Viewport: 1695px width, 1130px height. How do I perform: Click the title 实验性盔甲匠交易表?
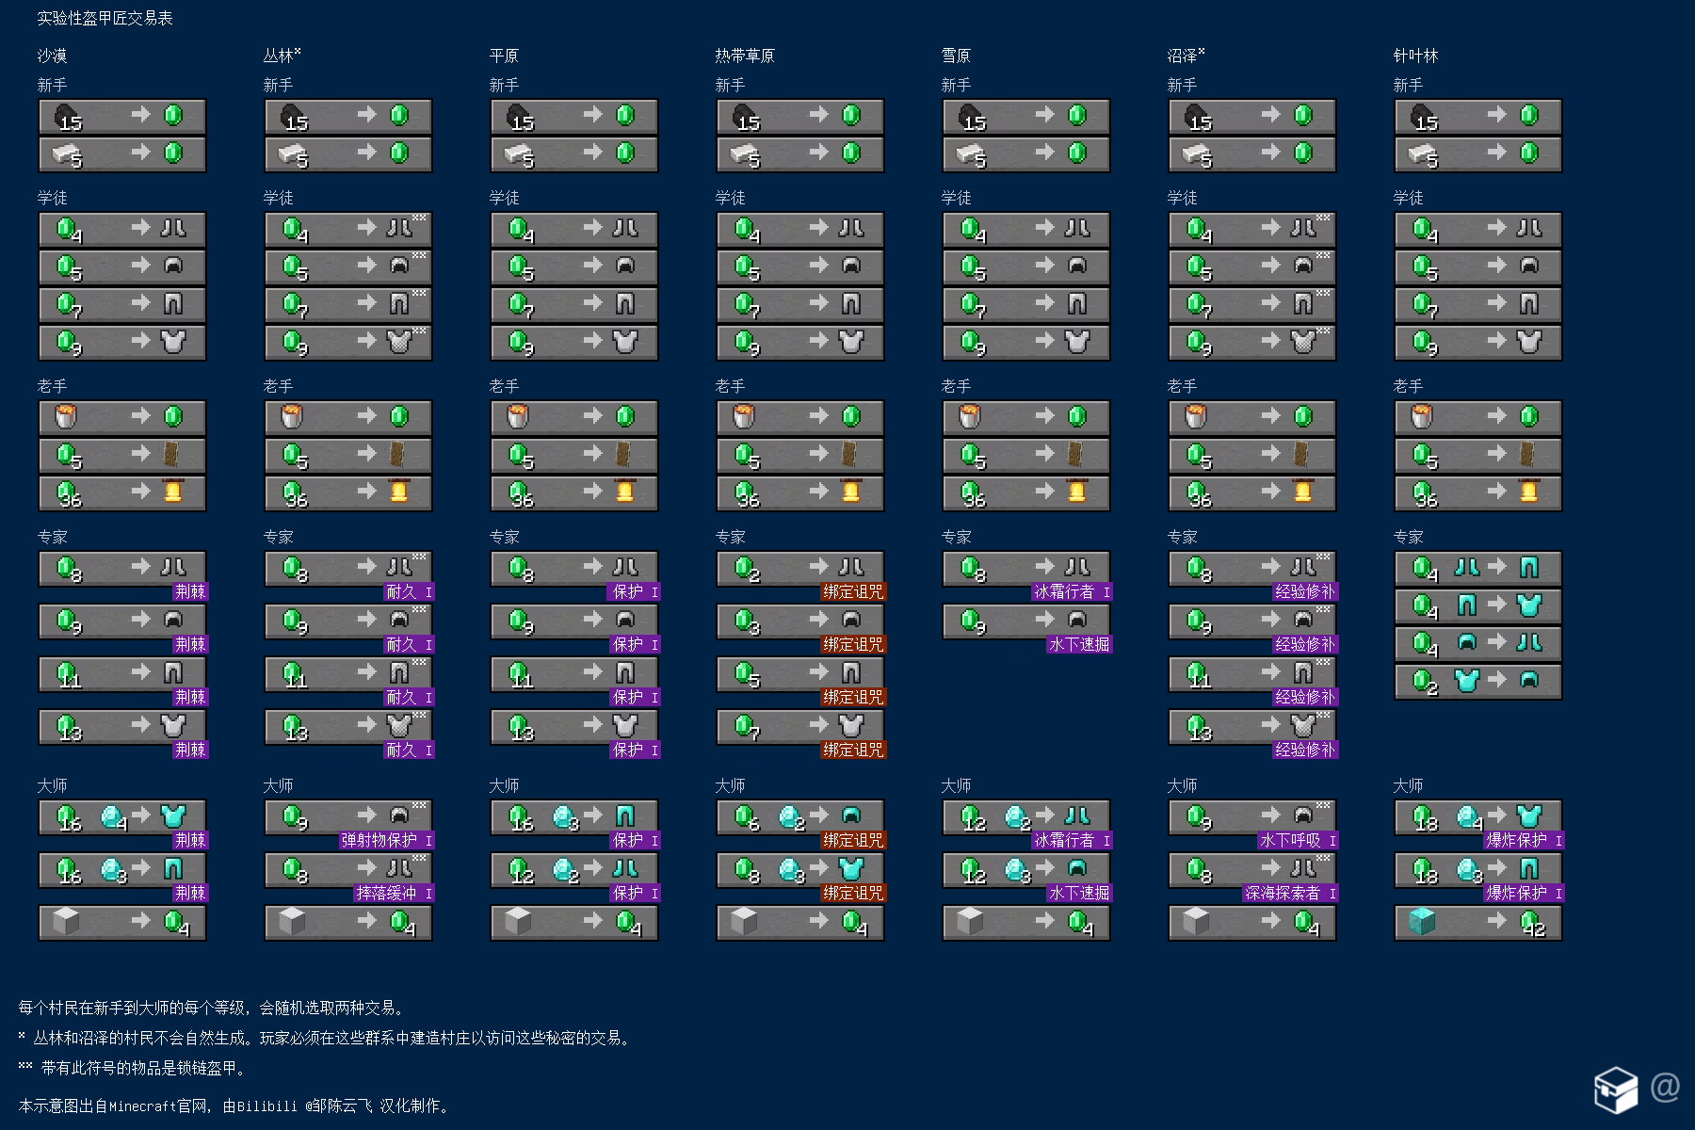105,18
